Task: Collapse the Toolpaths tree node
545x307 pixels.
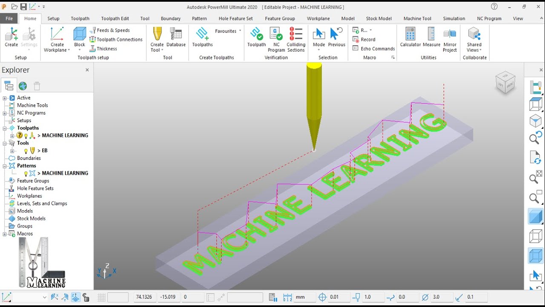Action: click(x=5, y=128)
